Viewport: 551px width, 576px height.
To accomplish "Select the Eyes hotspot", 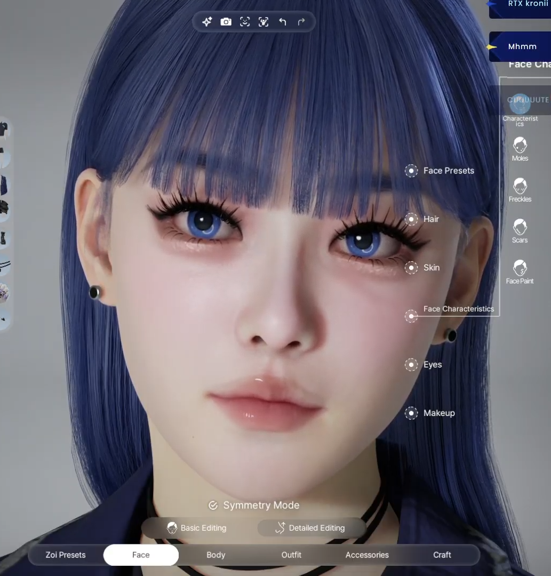I will 411,365.
